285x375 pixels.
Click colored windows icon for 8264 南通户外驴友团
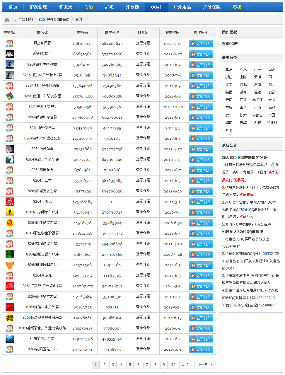(10, 96)
